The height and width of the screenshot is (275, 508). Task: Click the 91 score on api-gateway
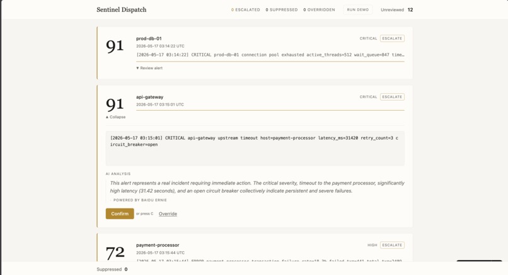[115, 104]
